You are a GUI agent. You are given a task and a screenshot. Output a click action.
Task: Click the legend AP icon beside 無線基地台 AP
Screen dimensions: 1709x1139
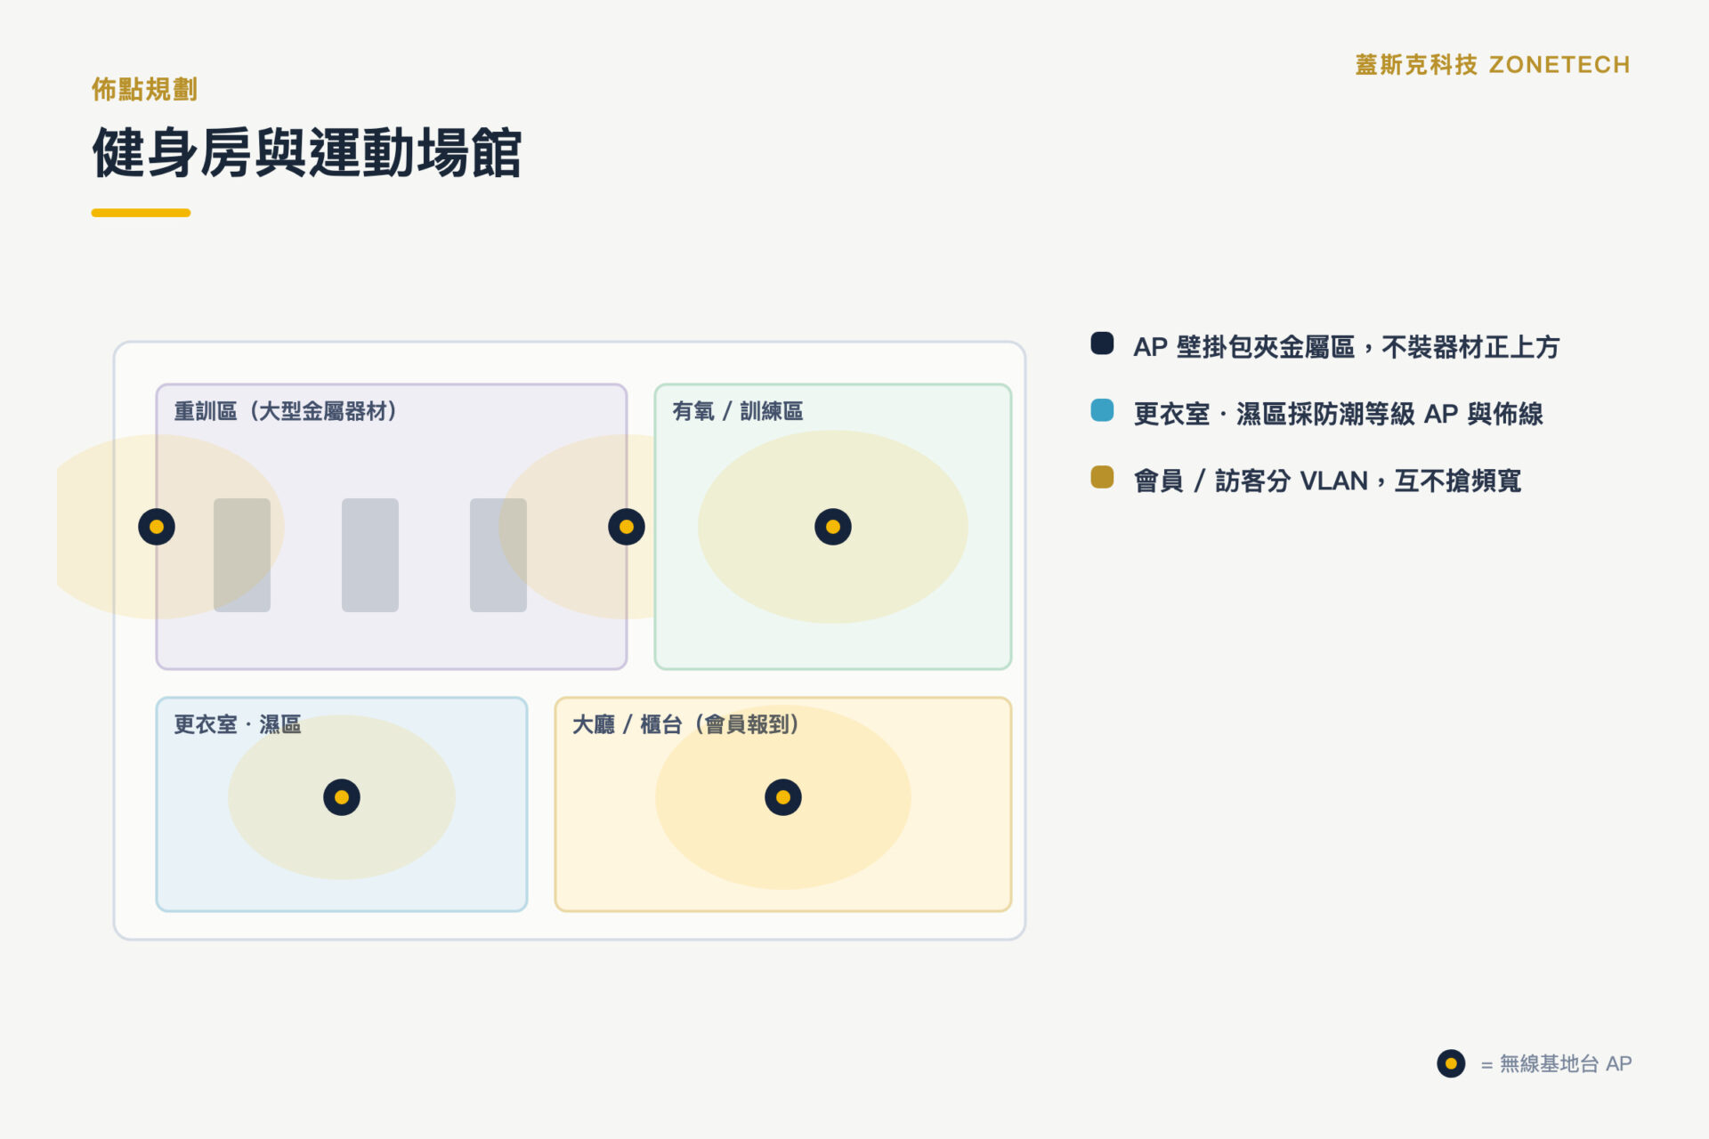[x=1451, y=1063]
